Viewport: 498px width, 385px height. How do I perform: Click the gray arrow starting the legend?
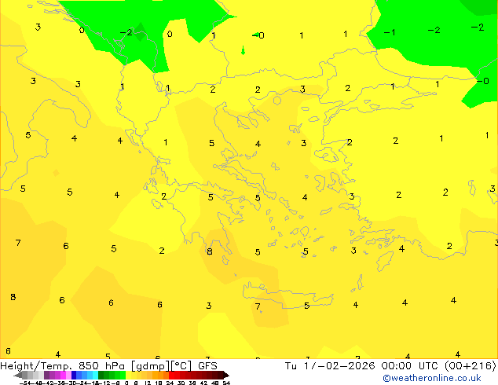pos(18,376)
